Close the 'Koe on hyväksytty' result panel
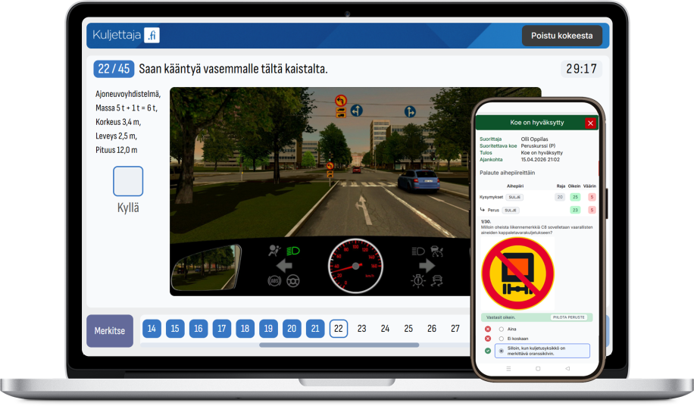 [591, 123]
